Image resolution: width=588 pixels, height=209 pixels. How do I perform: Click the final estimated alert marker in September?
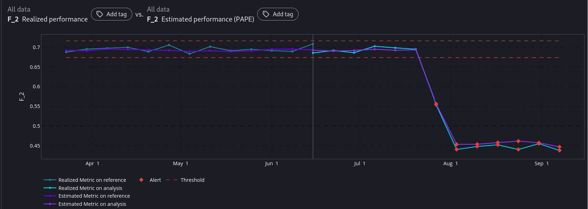[x=559, y=147]
